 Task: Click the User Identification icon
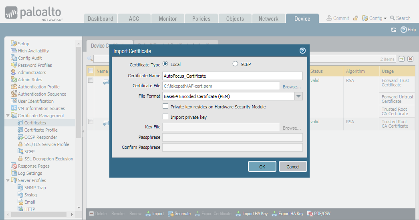coord(14,101)
